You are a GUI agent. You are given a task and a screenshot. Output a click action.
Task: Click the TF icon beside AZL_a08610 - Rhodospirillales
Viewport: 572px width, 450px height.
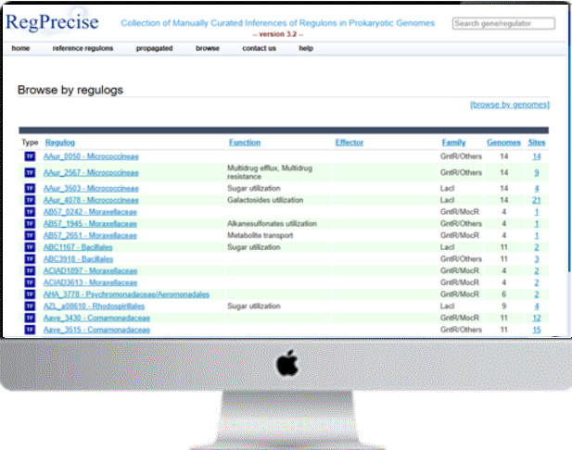pyautogui.click(x=30, y=306)
